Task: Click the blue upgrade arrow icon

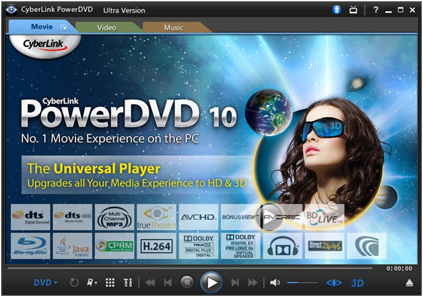Action: tap(336, 10)
